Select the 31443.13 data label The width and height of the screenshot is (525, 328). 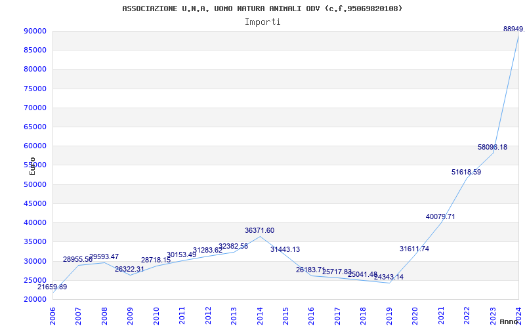(285, 249)
